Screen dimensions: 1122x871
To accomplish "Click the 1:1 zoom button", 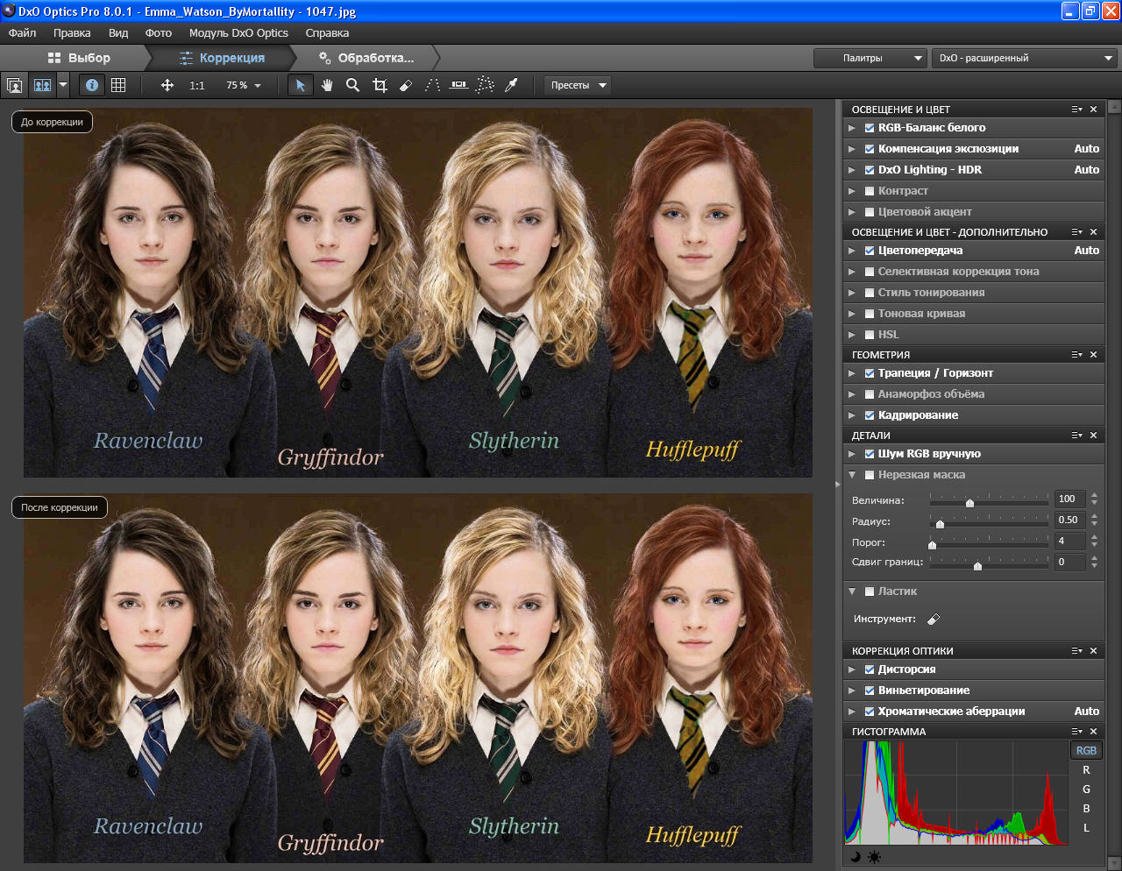I will 196,85.
